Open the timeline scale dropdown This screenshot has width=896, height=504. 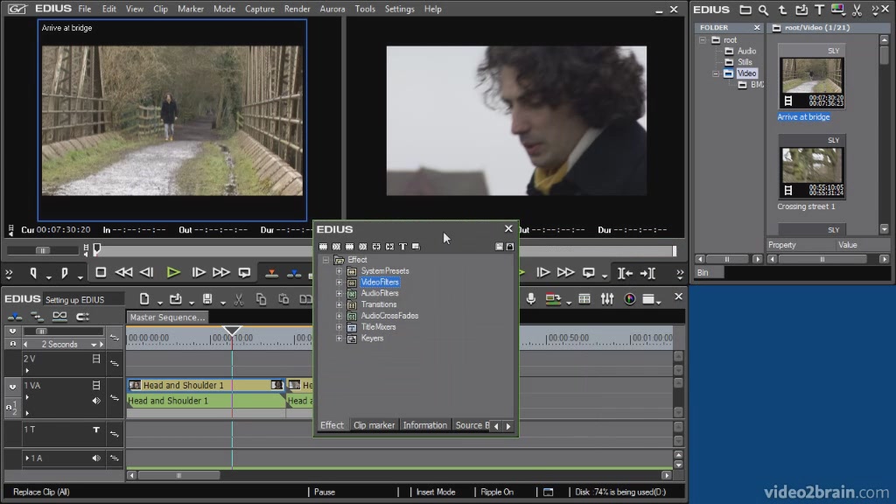coord(94,345)
